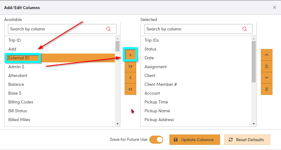
Task: Move column to bottom with double down chevron
Action: [266, 89]
